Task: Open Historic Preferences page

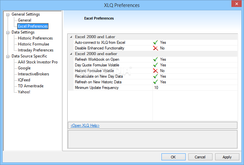Action: coord(35,38)
